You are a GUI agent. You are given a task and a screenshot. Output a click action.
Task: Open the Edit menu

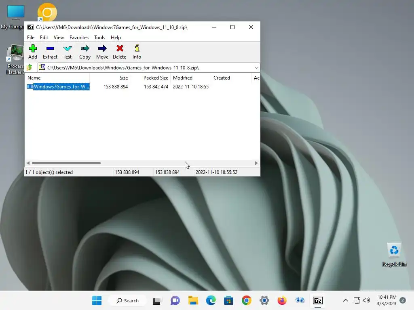coord(44,38)
